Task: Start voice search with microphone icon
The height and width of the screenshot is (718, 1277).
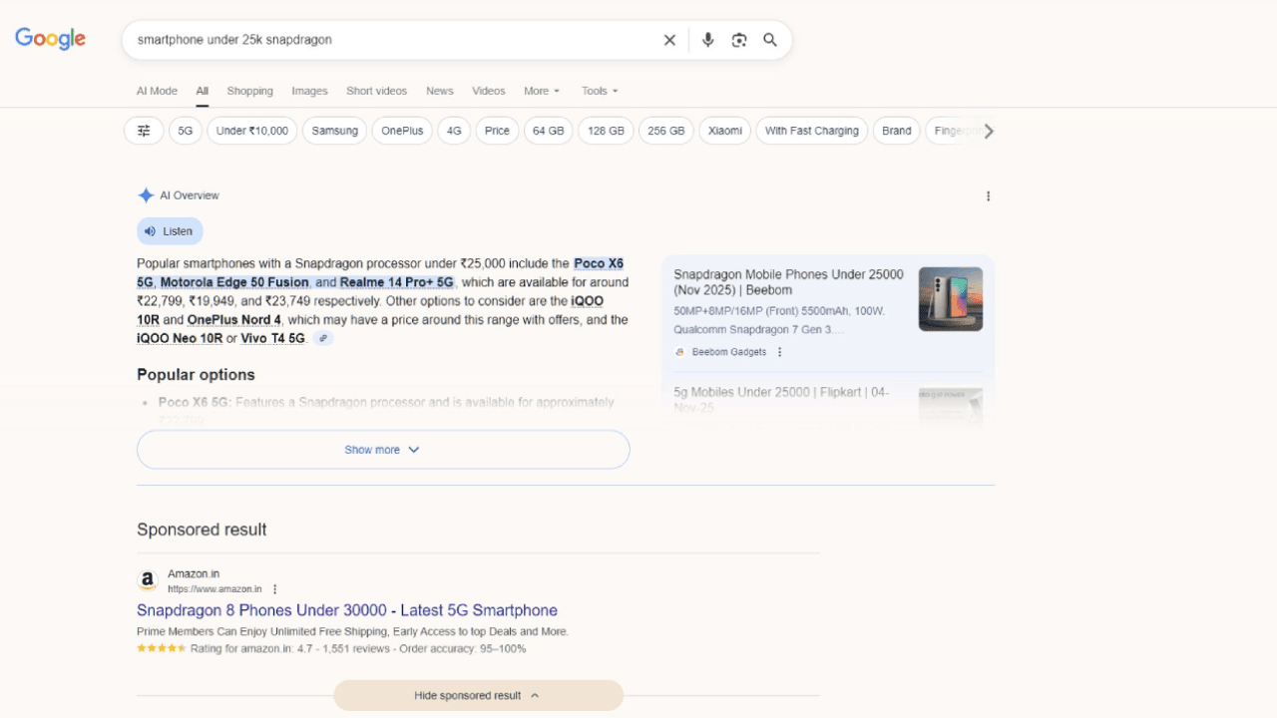Action: coord(707,40)
